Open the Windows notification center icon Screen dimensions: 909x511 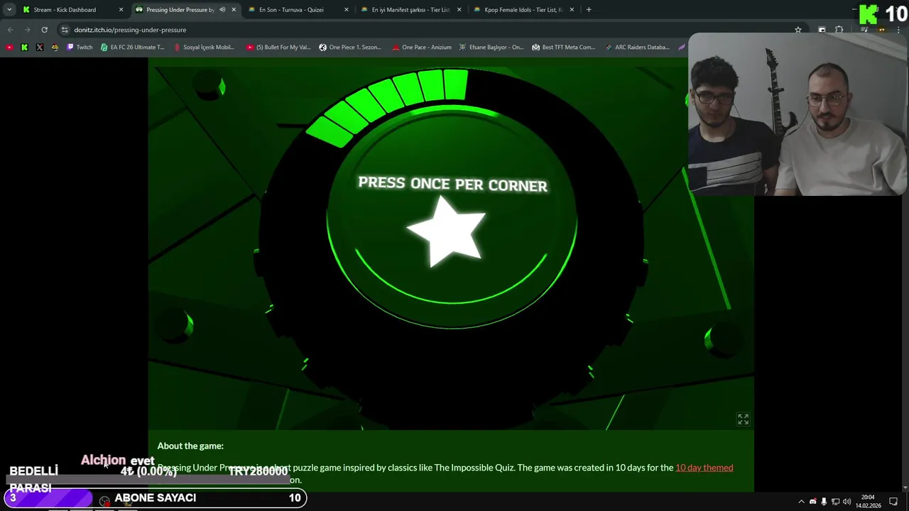pyautogui.click(x=894, y=502)
